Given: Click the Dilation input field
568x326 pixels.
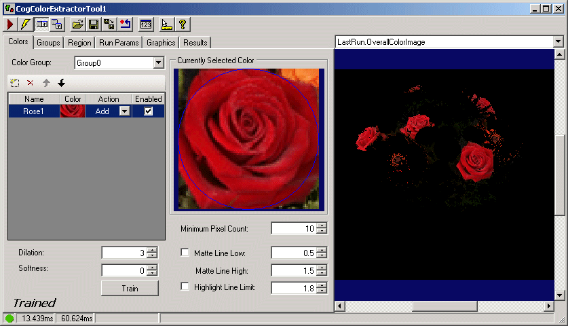Looking at the screenshot, I should click(x=124, y=253).
